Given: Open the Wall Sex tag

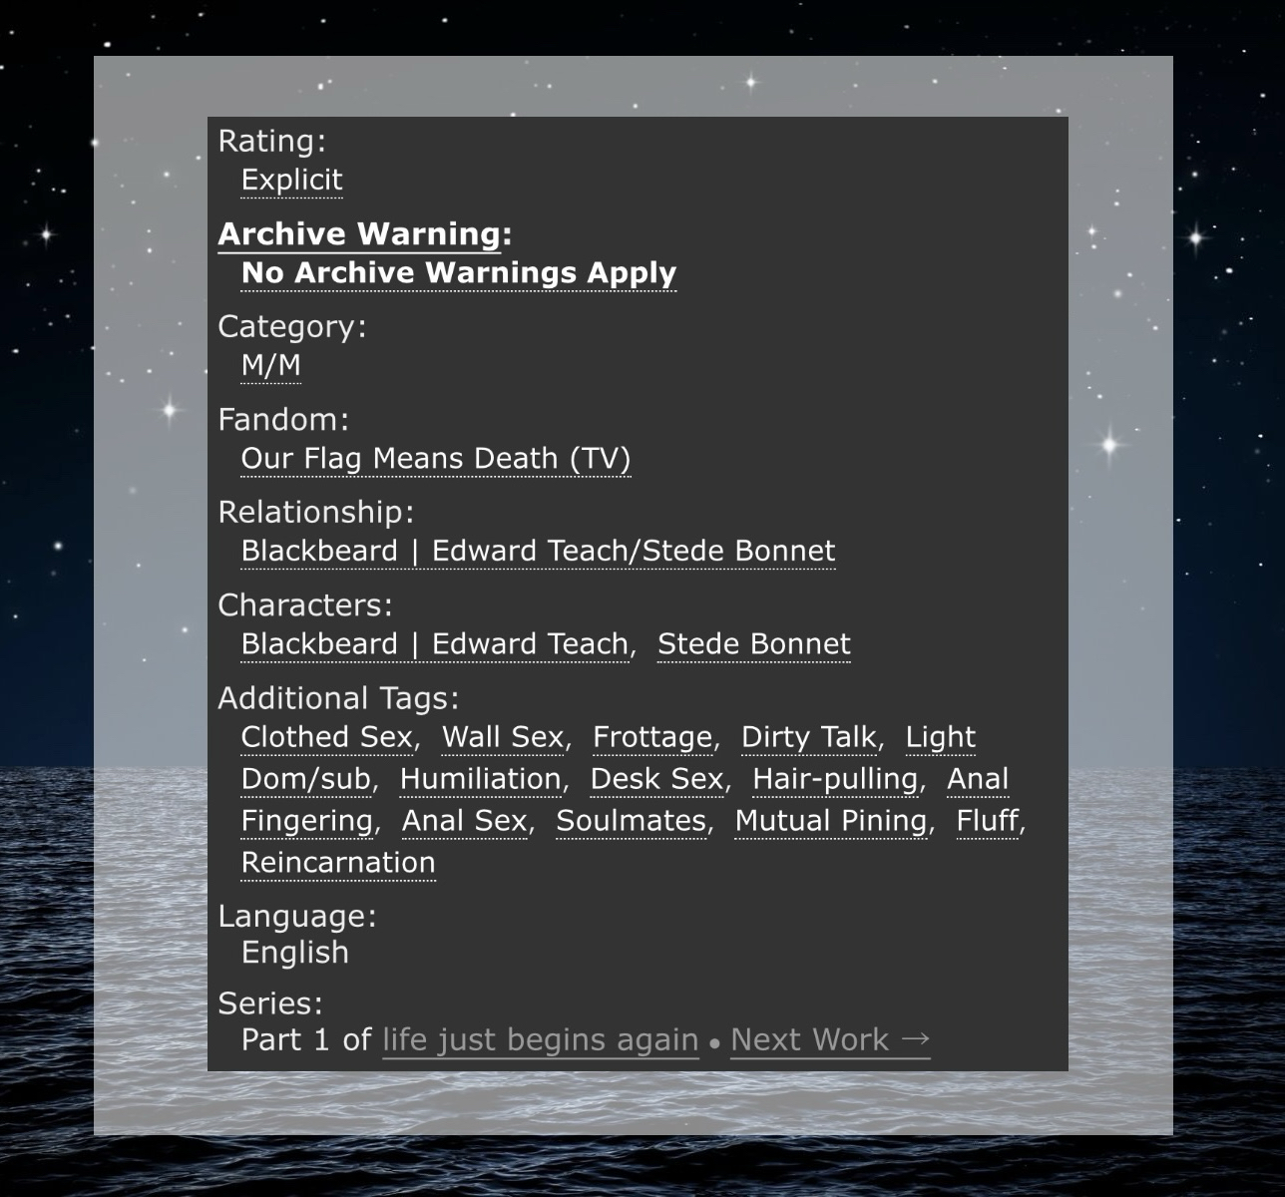Looking at the screenshot, I should (503, 737).
